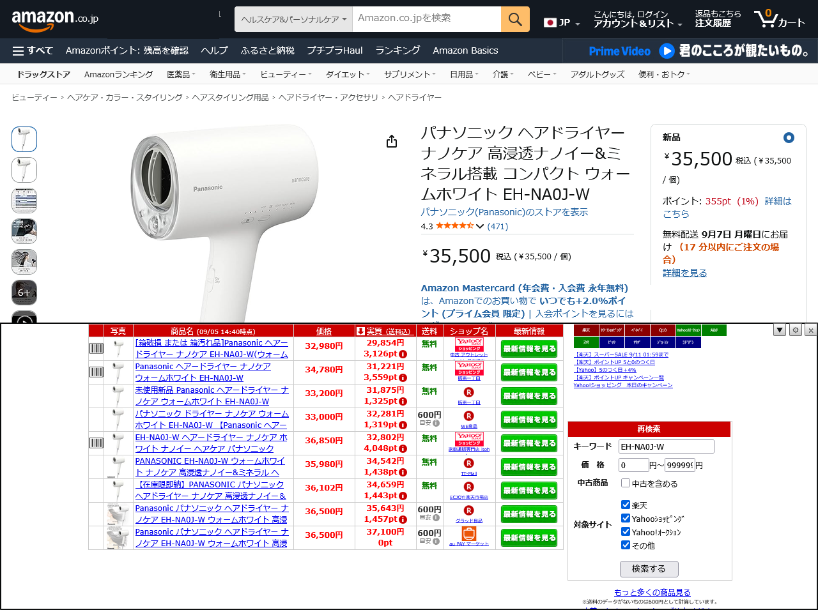Open the shopping cart icon

[x=778, y=19]
